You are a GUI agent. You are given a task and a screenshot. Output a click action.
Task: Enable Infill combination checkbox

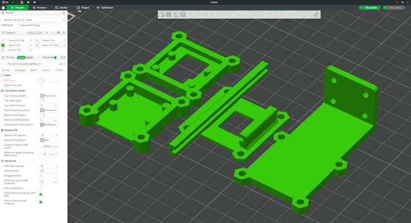click(x=41, y=188)
